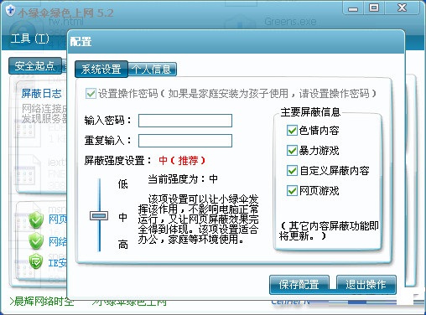Click the 保存配置 button
The width and height of the screenshot is (426, 315).
point(299,285)
